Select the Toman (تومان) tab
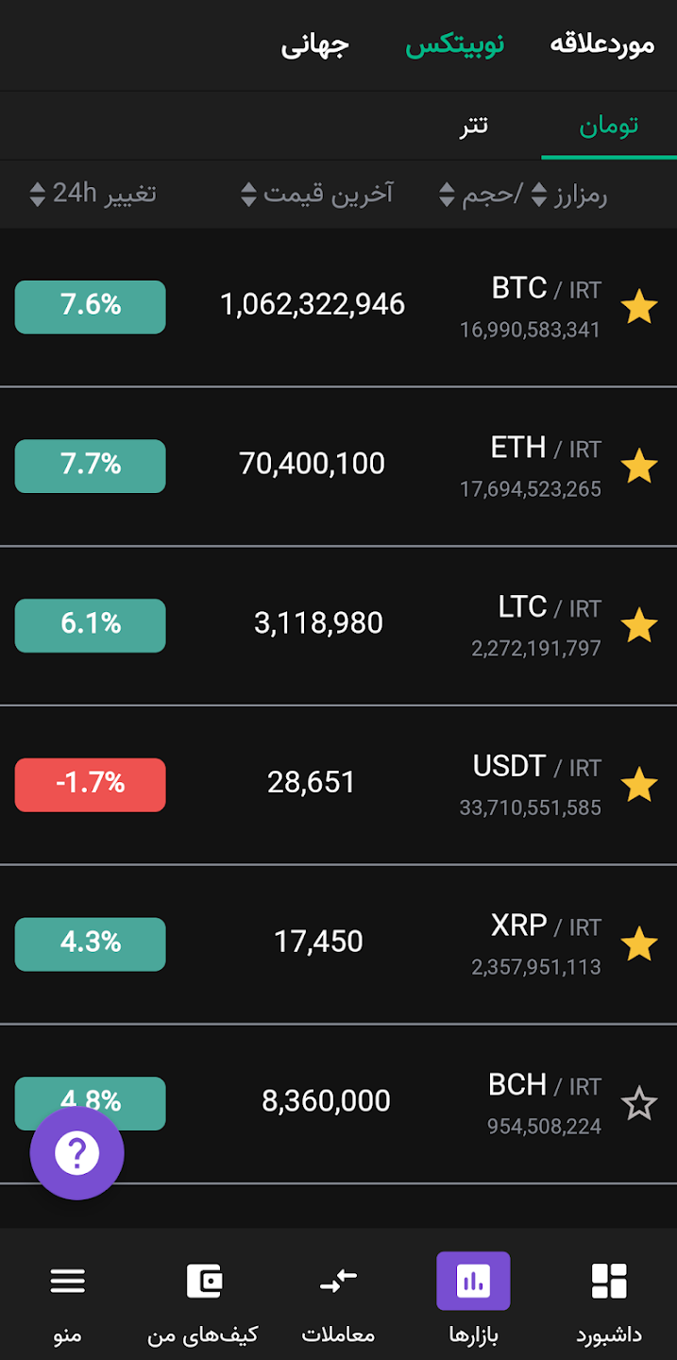Image resolution: width=677 pixels, height=1360 pixels. click(x=609, y=125)
